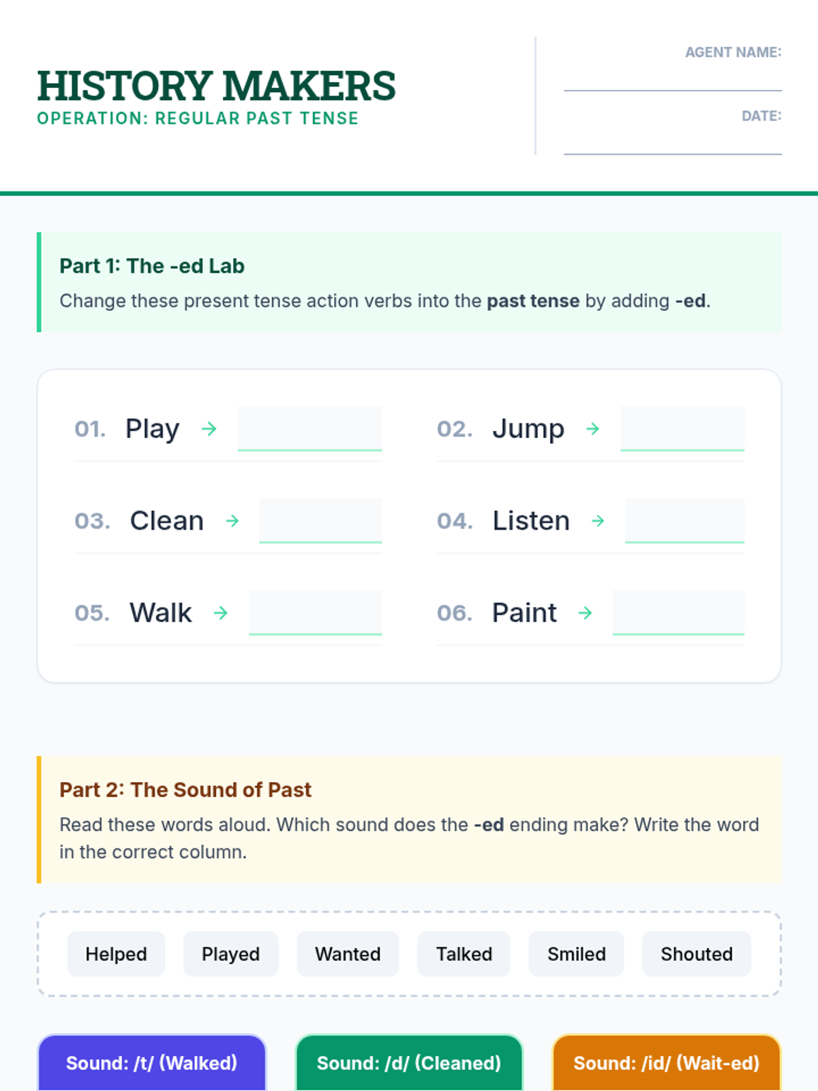Pick the Shouted word chip

click(696, 954)
